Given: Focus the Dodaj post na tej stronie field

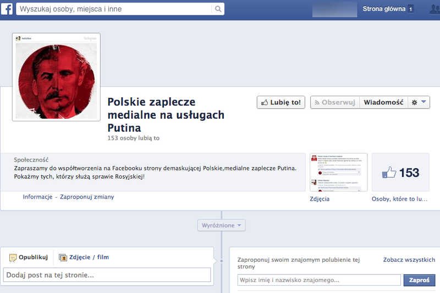Looking at the screenshot, I should 107,275.
